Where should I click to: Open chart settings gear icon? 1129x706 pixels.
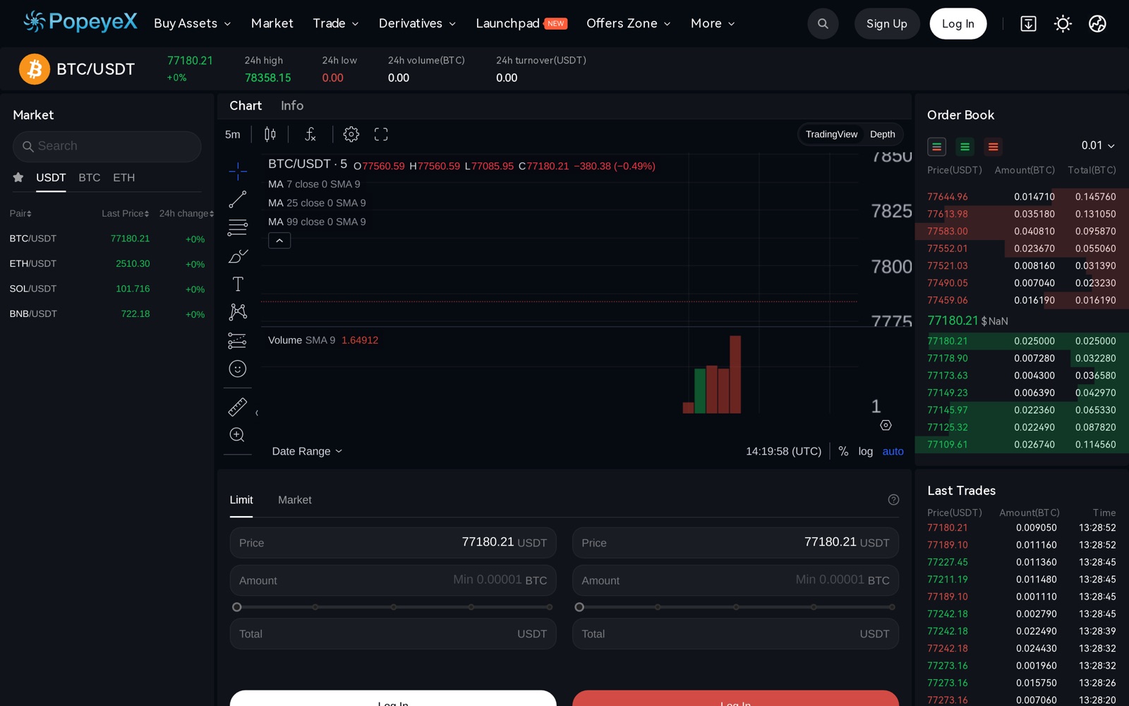pos(351,134)
